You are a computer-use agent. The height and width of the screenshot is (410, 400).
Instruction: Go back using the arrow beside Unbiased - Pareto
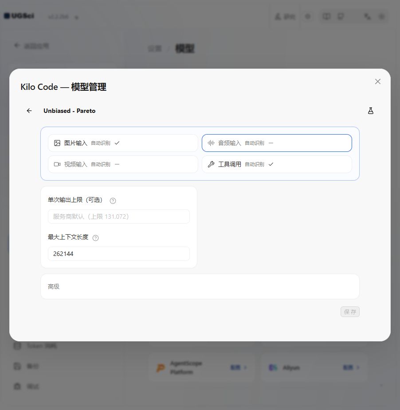tap(29, 111)
